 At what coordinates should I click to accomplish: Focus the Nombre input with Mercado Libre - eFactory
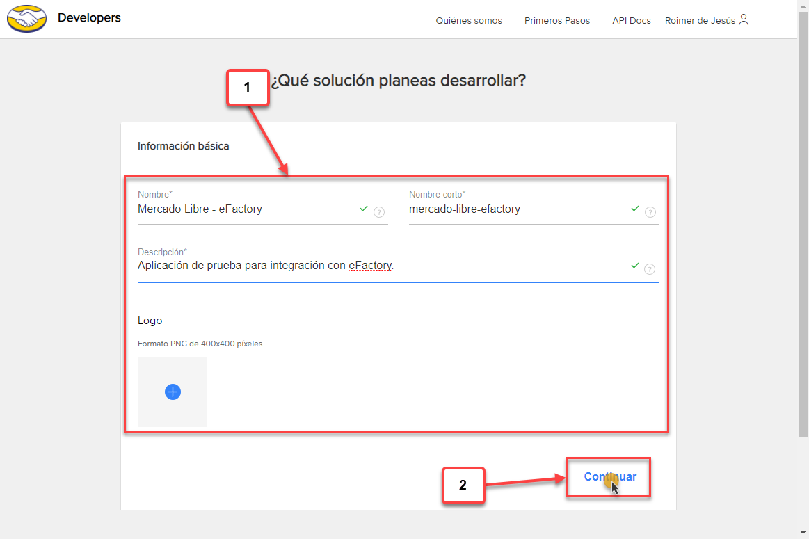pos(243,209)
